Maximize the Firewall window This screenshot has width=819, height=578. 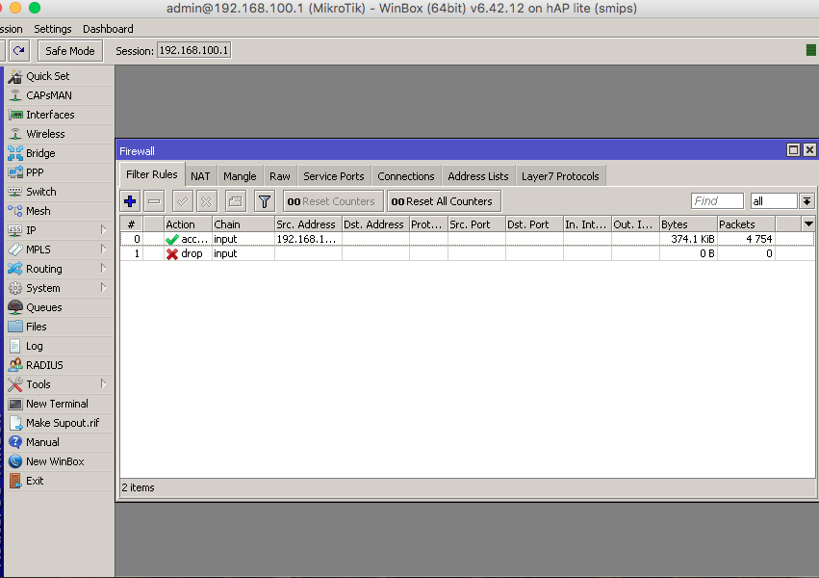pyautogui.click(x=793, y=150)
